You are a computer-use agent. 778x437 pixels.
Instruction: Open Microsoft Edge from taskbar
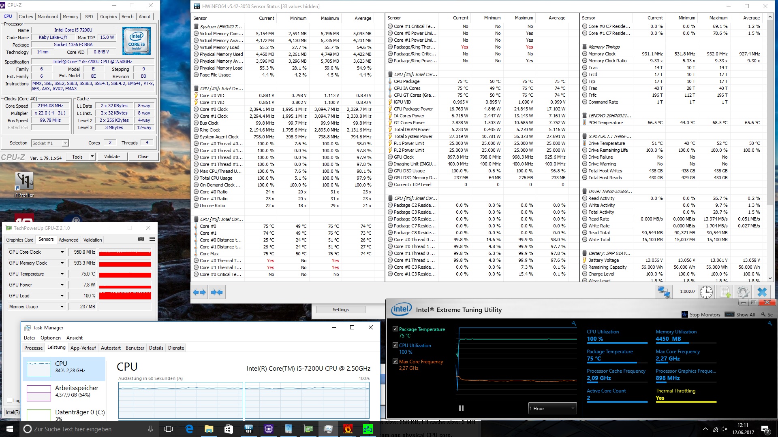pyautogui.click(x=189, y=429)
